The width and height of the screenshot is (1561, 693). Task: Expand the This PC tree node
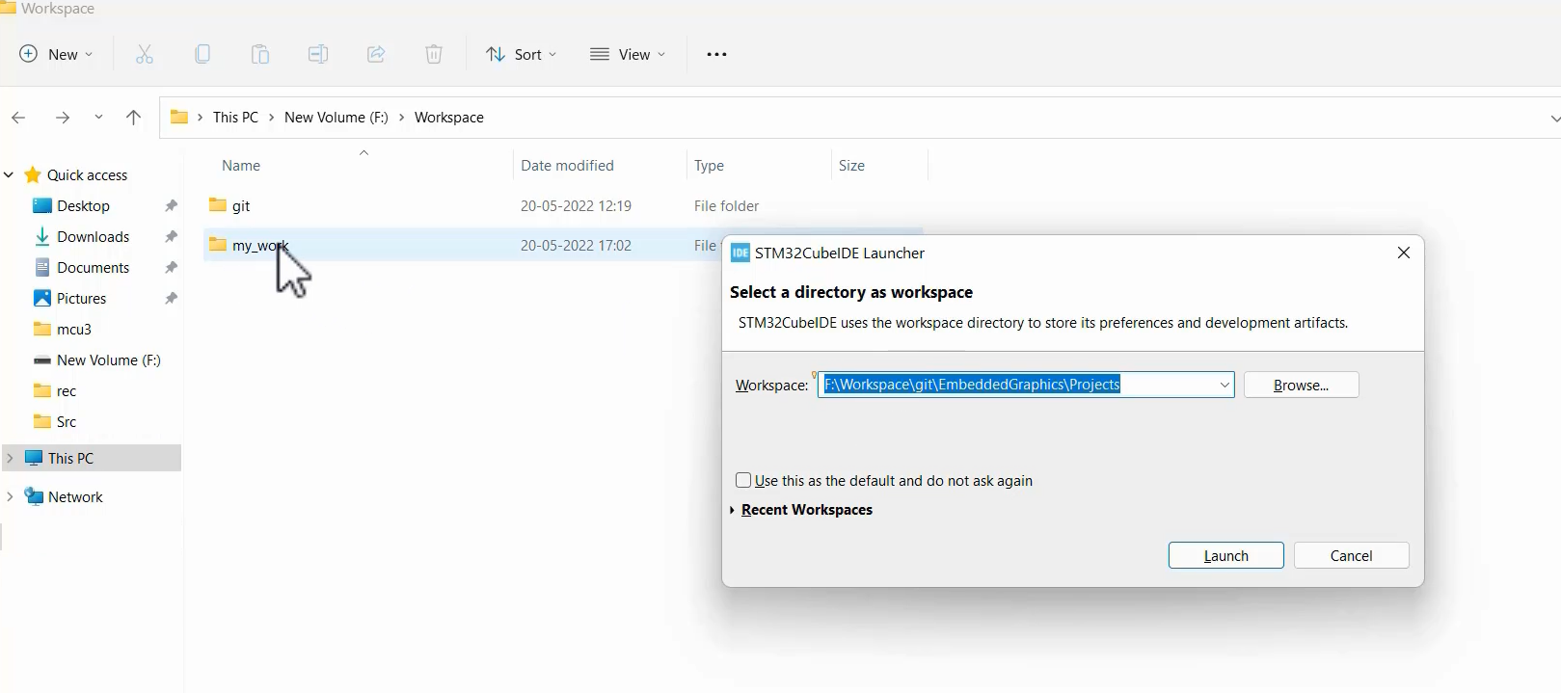click(10, 458)
